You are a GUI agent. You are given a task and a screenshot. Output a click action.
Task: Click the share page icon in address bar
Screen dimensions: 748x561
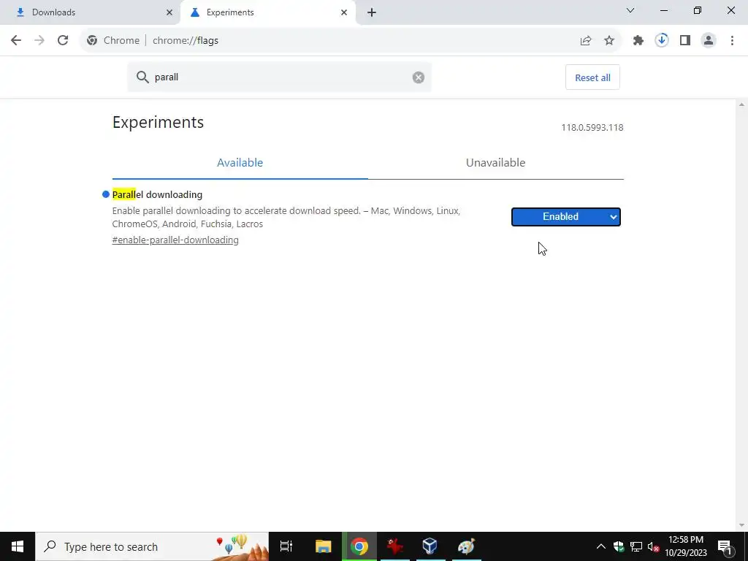click(586, 41)
